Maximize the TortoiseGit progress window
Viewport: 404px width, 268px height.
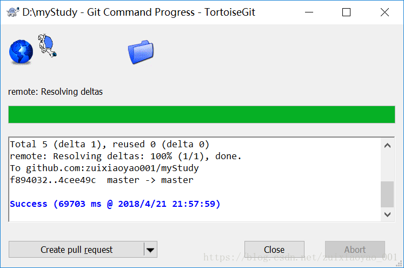tap(346, 12)
